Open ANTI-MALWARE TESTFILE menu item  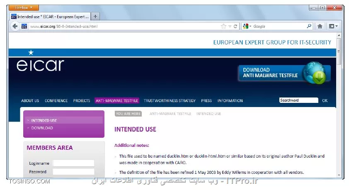pos(117,101)
